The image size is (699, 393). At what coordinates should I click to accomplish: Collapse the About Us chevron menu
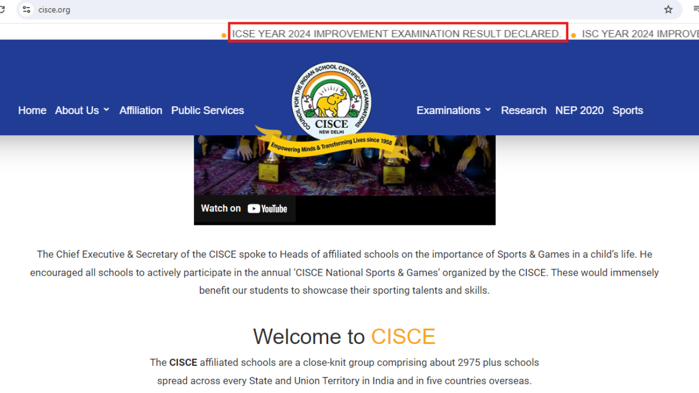coord(107,110)
